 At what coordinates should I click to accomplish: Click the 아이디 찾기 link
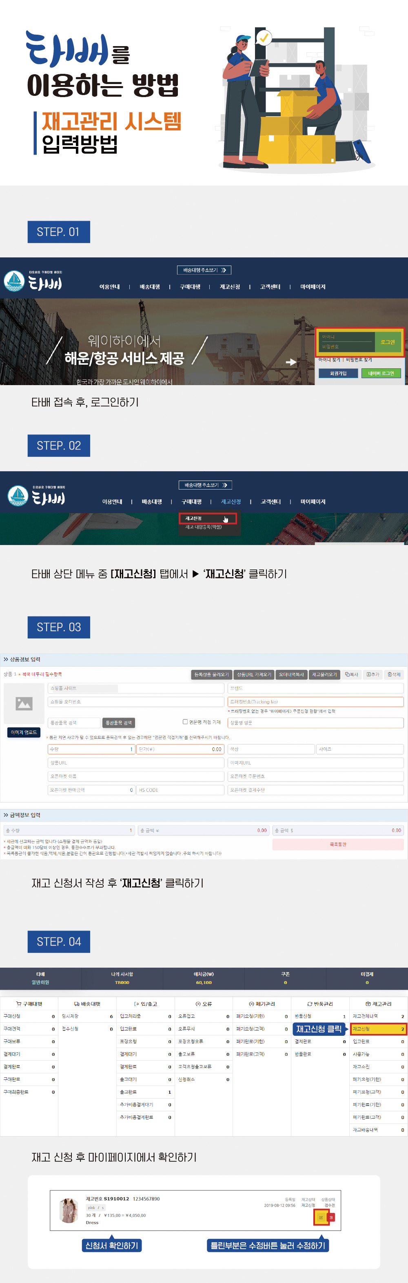[x=329, y=359]
